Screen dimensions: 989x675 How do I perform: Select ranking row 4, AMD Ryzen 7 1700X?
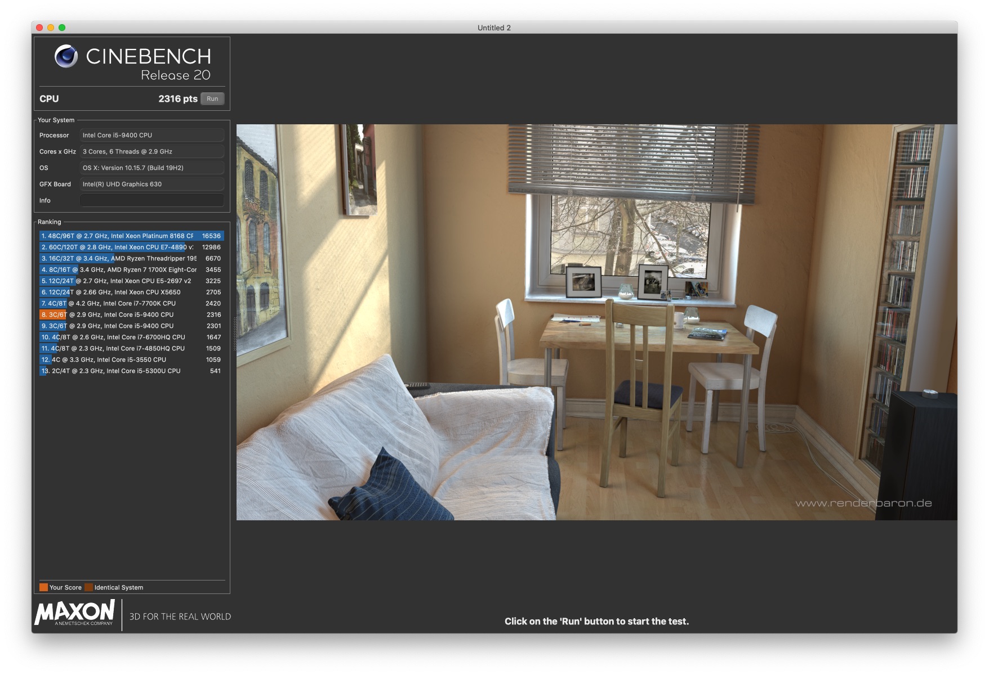point(132,269)
